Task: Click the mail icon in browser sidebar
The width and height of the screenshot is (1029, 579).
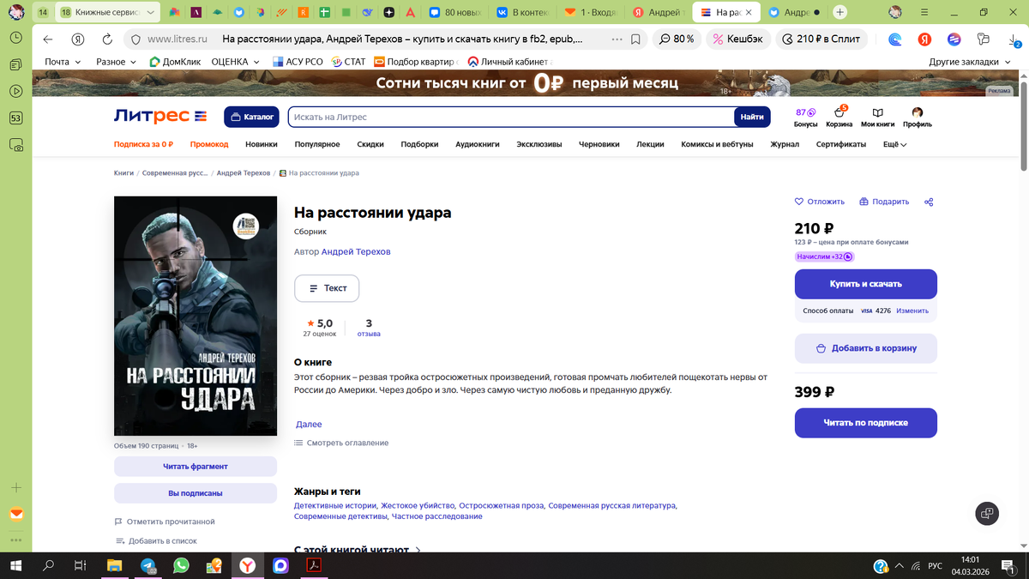Action: [x=16, y=515]
